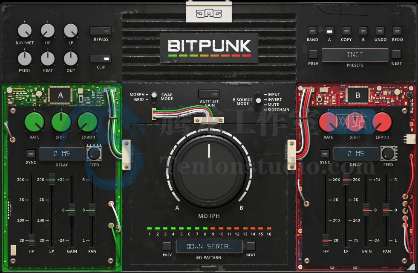Viewport: 418px width, 273px height.
Task: Go to next preset with NEXT
Action: point(396,55)
